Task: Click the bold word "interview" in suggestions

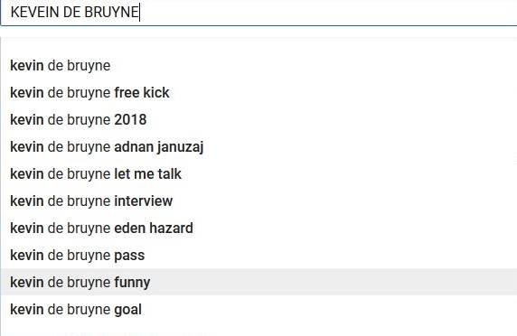Action: pos(144,201)
